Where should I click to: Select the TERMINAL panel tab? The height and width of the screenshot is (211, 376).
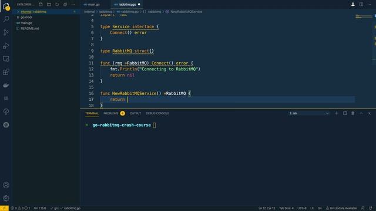point(92,113)
